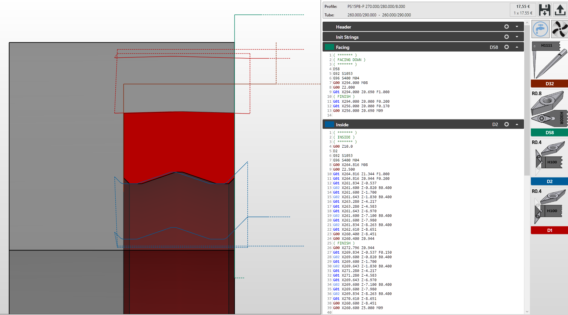Click the D32 tool label bar

click(549, 84)
